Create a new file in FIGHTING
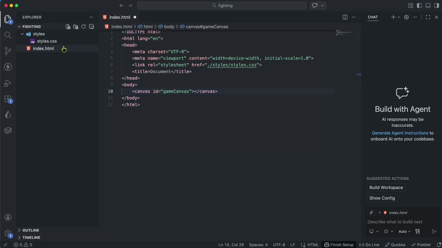 (68, 27)
